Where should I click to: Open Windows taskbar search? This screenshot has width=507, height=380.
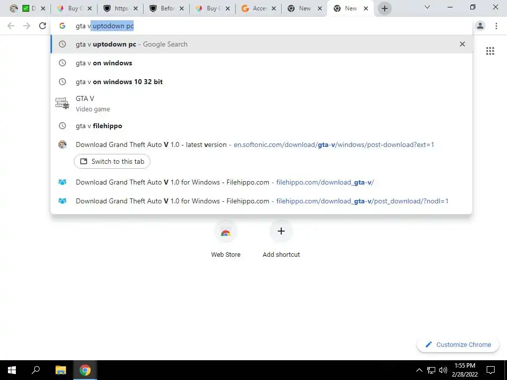(36, 370)
